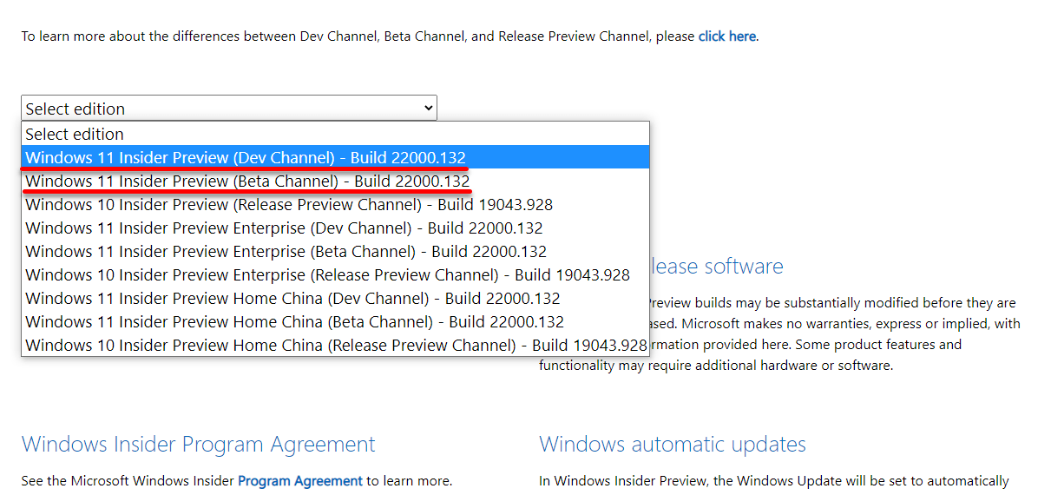
Task: Select Windows 11 Insider Preview Enterprise (Beta Channel)
Action: click(335, 251)
